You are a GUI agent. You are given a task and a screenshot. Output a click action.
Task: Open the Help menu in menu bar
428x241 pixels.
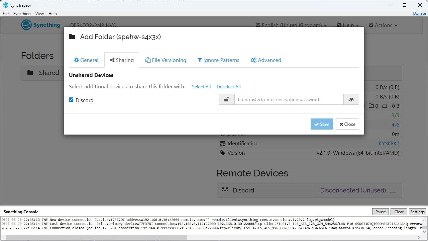click(52, 14)
